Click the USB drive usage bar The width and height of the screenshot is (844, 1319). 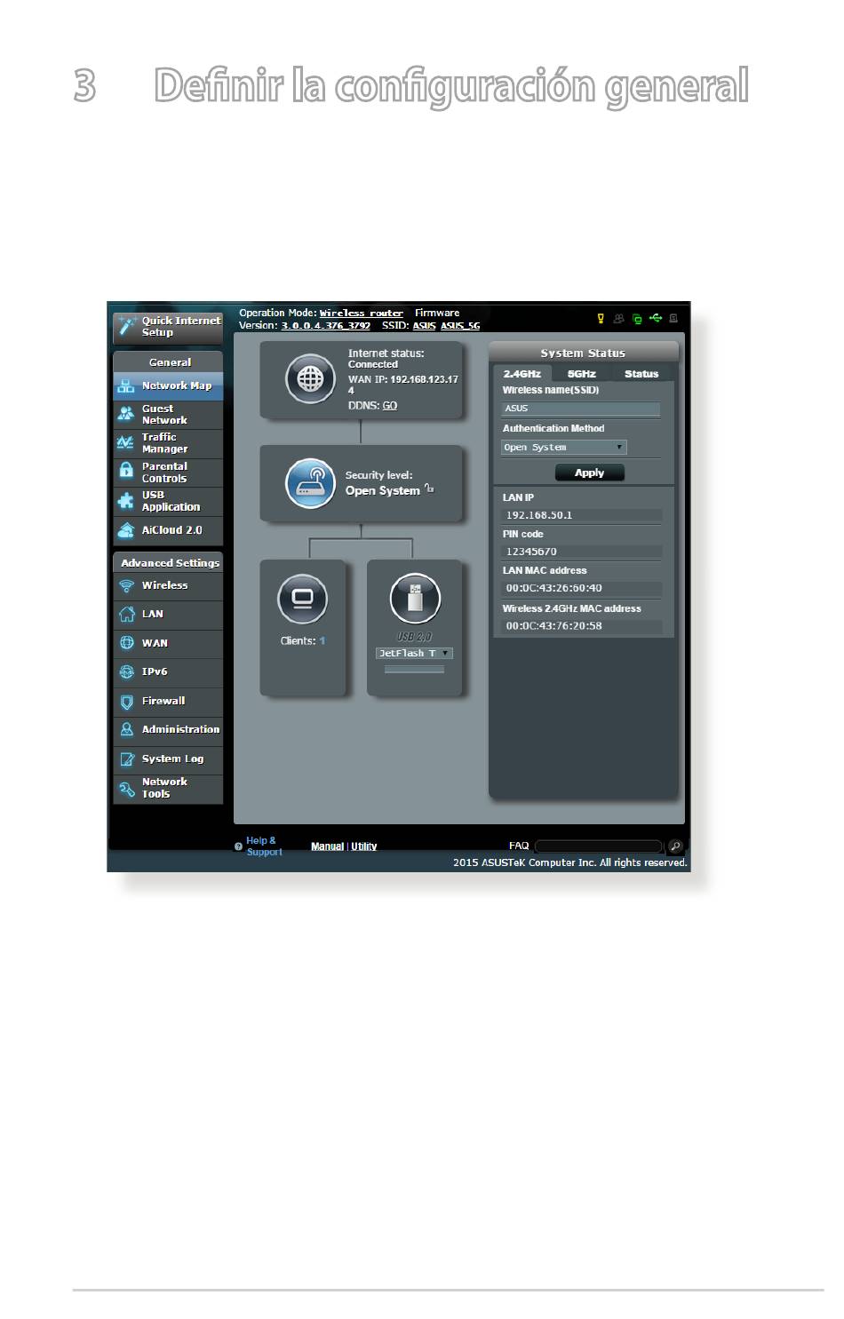(x=414, y=670)
